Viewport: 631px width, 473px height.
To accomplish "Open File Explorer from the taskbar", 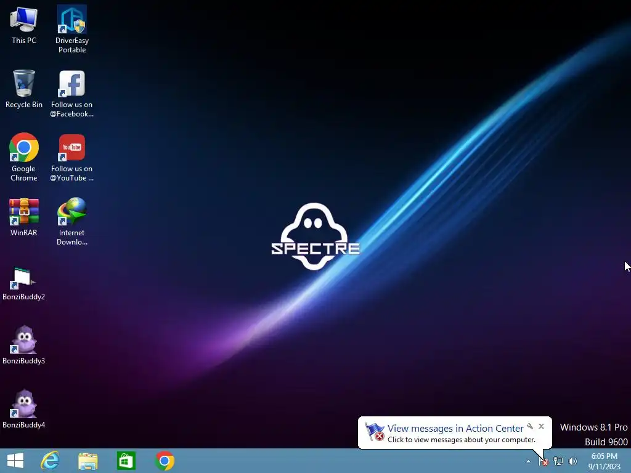I will coord(88,461).
